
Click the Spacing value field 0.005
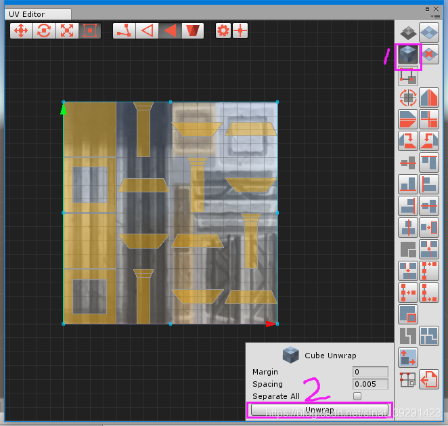[x=370, y=384]
